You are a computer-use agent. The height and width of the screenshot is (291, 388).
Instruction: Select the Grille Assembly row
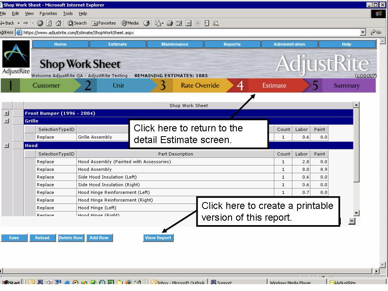coord(176,137)
